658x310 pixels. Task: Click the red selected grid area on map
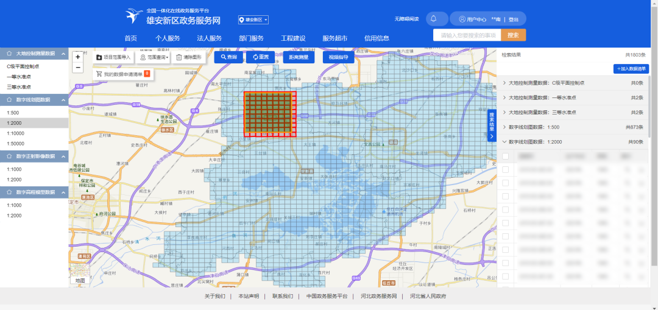point(271,114)
